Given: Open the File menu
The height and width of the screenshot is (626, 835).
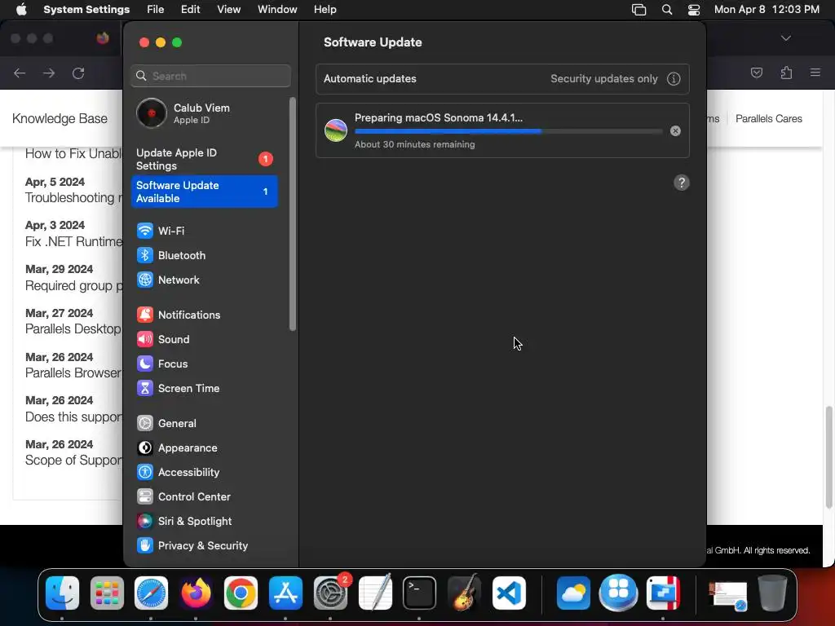Looking at the screenshot, I should pos(156,10).
